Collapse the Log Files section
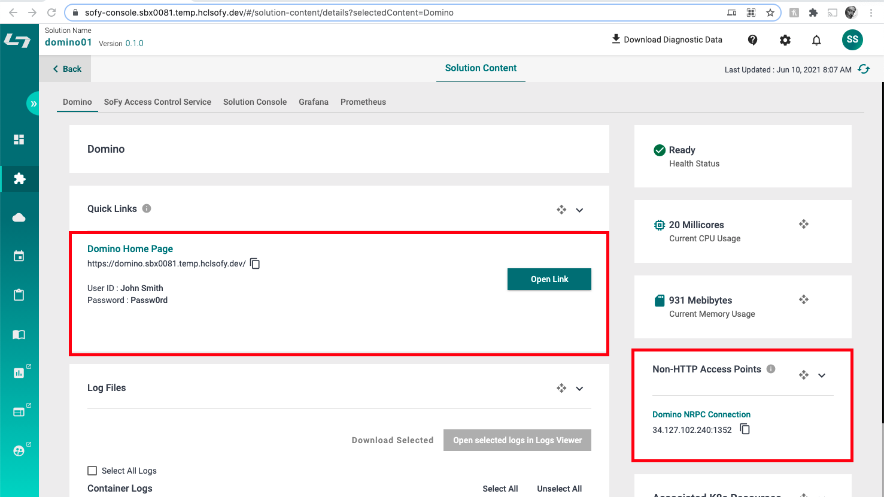The width and height of the screenshot is (884, 497). [x=579, y=389]
